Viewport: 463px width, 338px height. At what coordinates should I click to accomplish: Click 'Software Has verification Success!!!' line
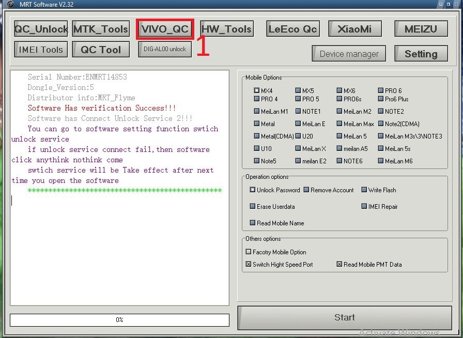102,108
